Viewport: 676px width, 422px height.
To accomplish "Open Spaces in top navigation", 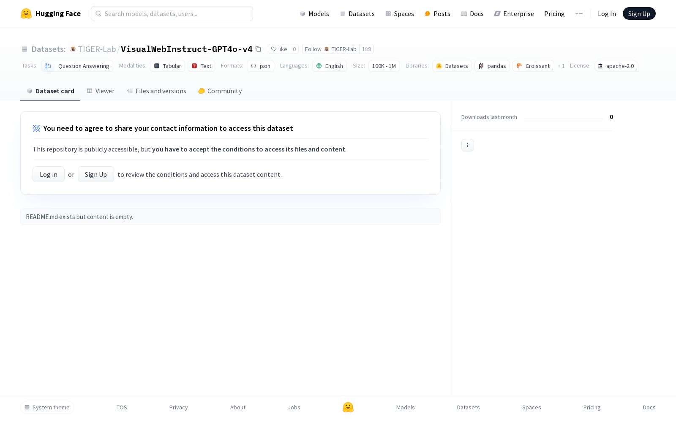I will pyautogui.click(x=400, y=14).
